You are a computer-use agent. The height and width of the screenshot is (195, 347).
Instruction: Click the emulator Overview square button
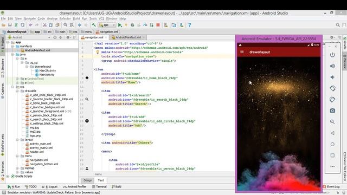click(332, 155)
